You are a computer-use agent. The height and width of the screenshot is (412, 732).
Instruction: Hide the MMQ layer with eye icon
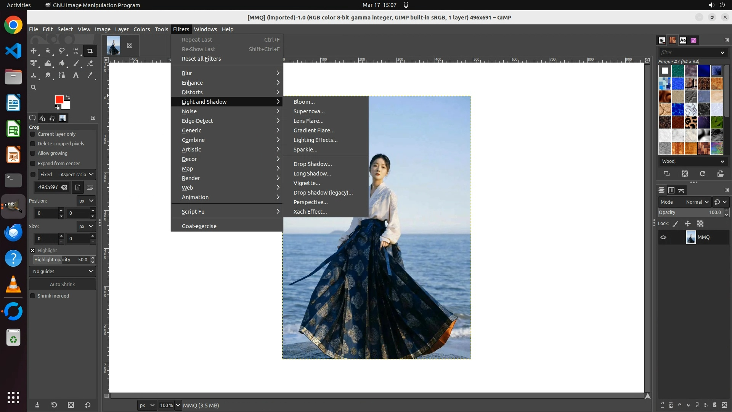(x=663, y=237)
